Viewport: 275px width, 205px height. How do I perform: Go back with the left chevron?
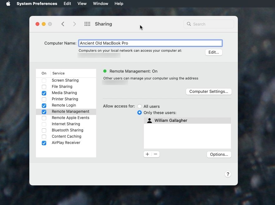point(63,24)
